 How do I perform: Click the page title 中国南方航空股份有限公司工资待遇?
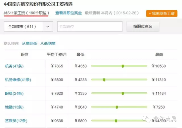pyautogui.click(x=38, y=4)
